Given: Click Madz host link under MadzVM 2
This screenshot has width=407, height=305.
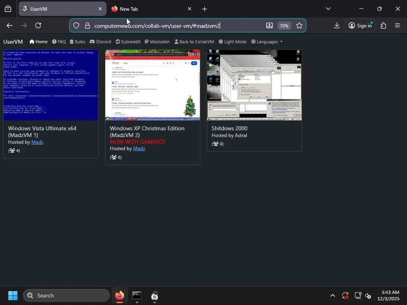Looking at the screenshot, I should tap(139, 149).
